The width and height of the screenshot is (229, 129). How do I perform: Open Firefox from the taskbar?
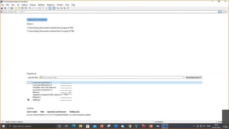102,126
